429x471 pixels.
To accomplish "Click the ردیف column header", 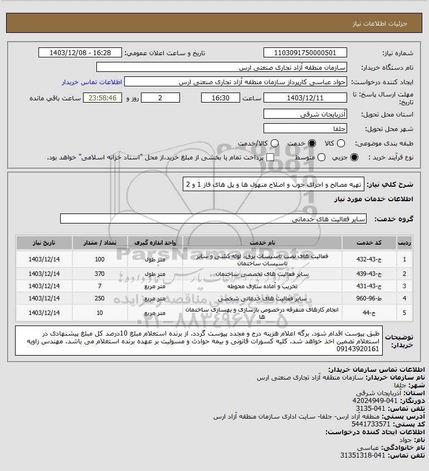I will pos(404,242).
